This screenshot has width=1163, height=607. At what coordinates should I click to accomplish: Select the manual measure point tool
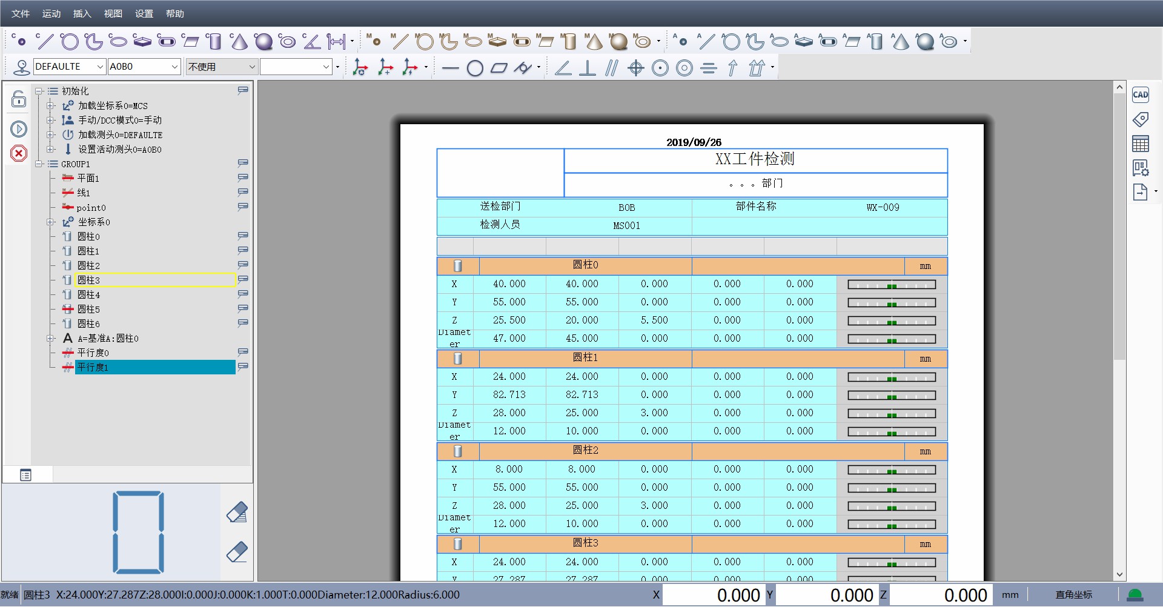click(x=375, y=41)
